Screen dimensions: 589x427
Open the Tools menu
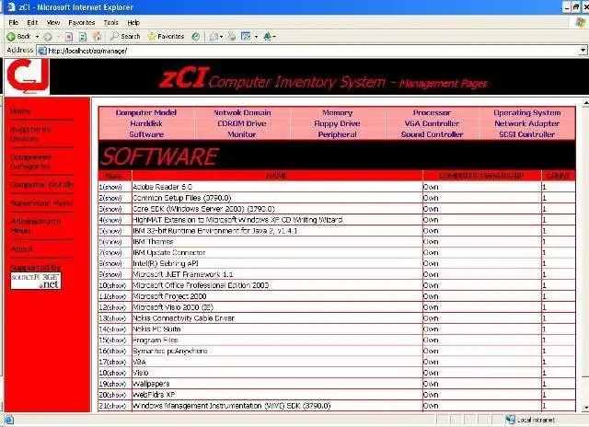(110, 22)
